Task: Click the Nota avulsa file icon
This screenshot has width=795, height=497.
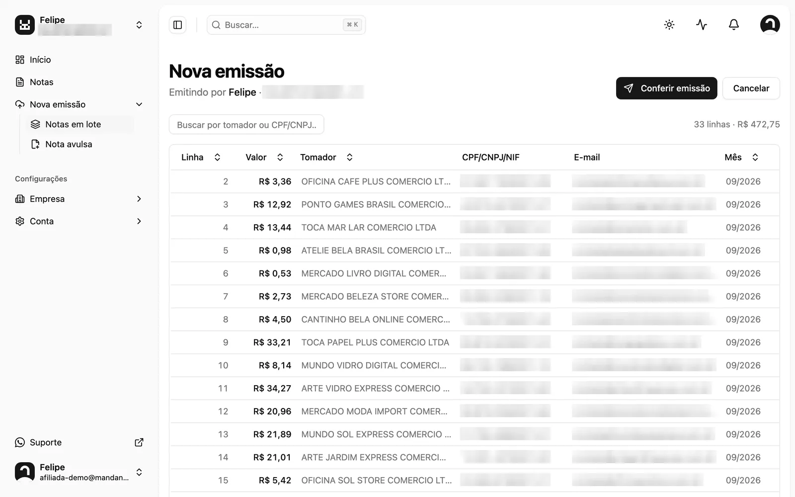Action: click(35, 144)
